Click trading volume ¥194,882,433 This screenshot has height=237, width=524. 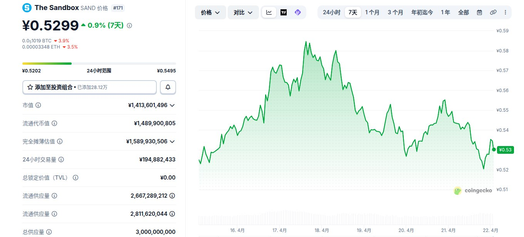(x=157, y=160)
